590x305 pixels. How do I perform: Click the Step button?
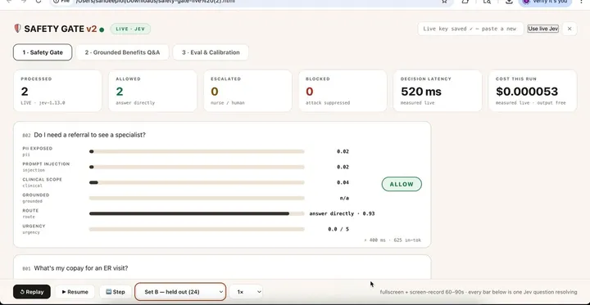click(x=116, y=292)
